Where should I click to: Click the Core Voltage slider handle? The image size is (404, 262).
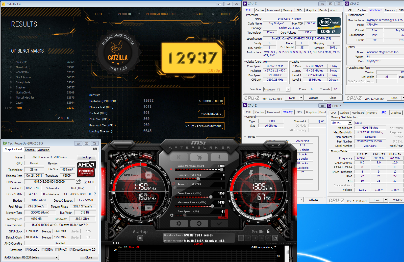(222, 170)
